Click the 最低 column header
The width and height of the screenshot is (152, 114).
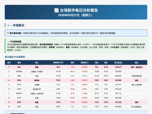106,62
